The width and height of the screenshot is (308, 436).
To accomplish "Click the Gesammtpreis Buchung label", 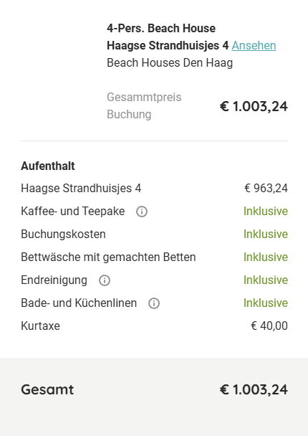I will point(144,105).
